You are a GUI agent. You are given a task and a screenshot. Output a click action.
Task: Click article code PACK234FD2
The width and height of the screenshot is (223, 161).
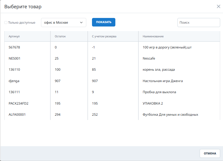[19, 103]
